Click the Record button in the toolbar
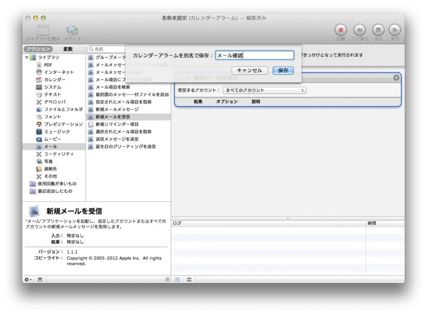The width and height of the screenshot is (427, 314). click(x=341, y=30)
